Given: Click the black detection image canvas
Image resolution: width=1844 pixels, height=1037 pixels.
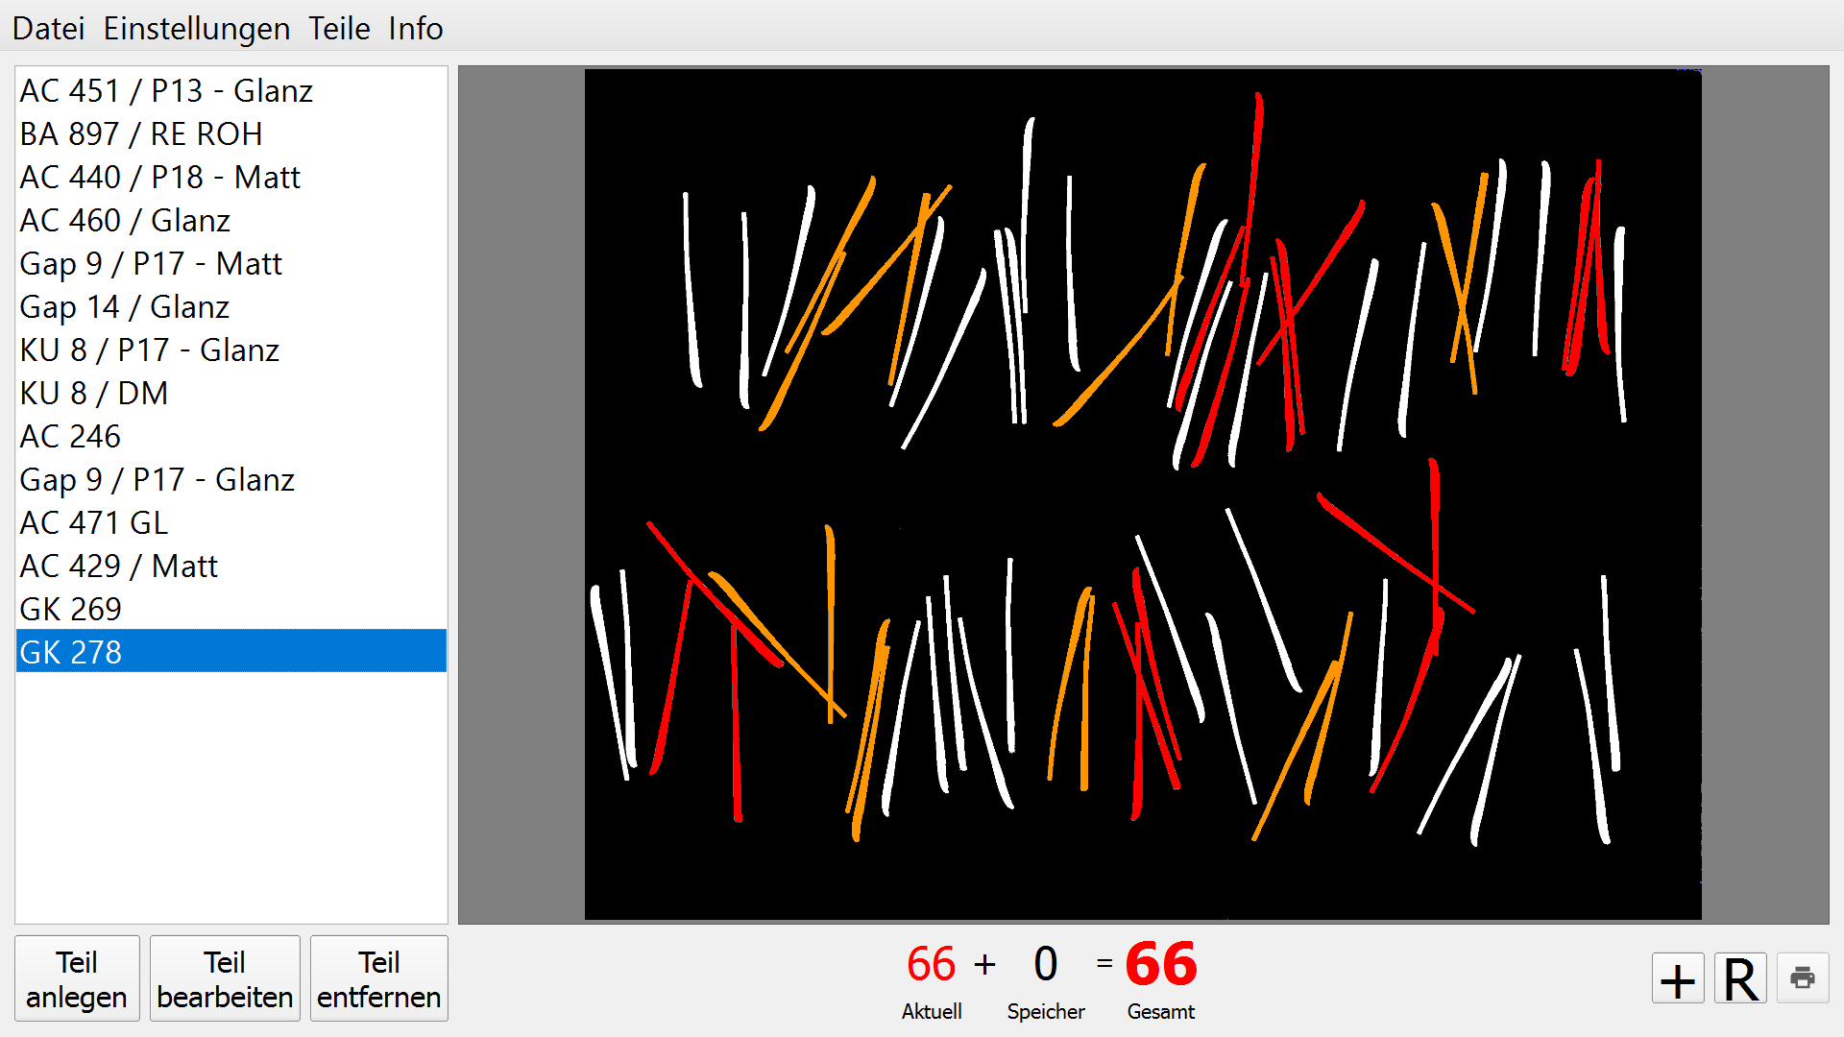Looking at the screenshot, I should (x=1143, y=494).
